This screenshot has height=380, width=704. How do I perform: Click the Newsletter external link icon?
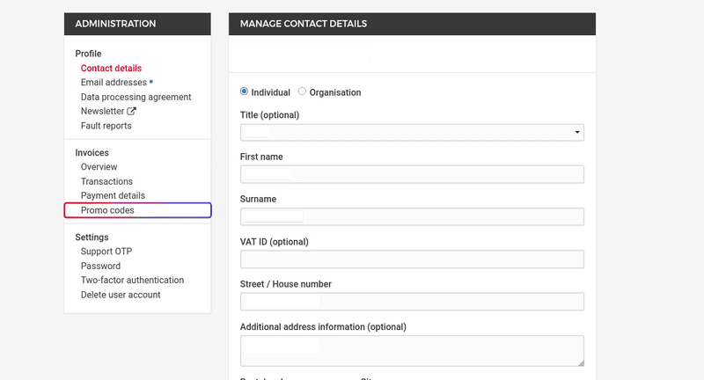click(132, 112)
